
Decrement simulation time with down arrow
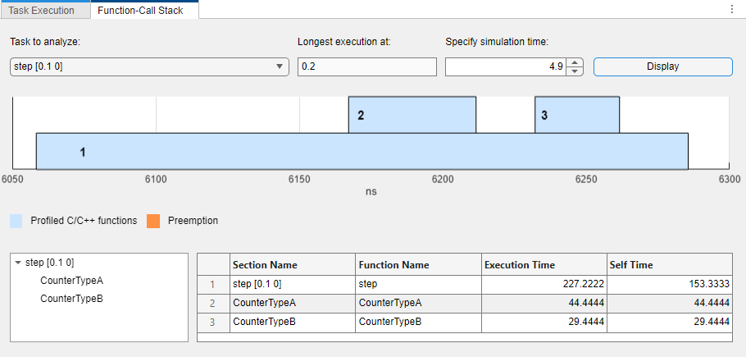point(575,71)
